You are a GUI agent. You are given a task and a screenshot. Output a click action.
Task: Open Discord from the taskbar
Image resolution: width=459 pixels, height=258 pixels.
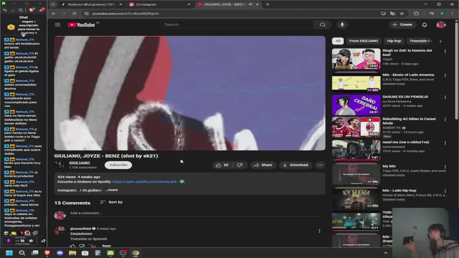pos(60,253)
